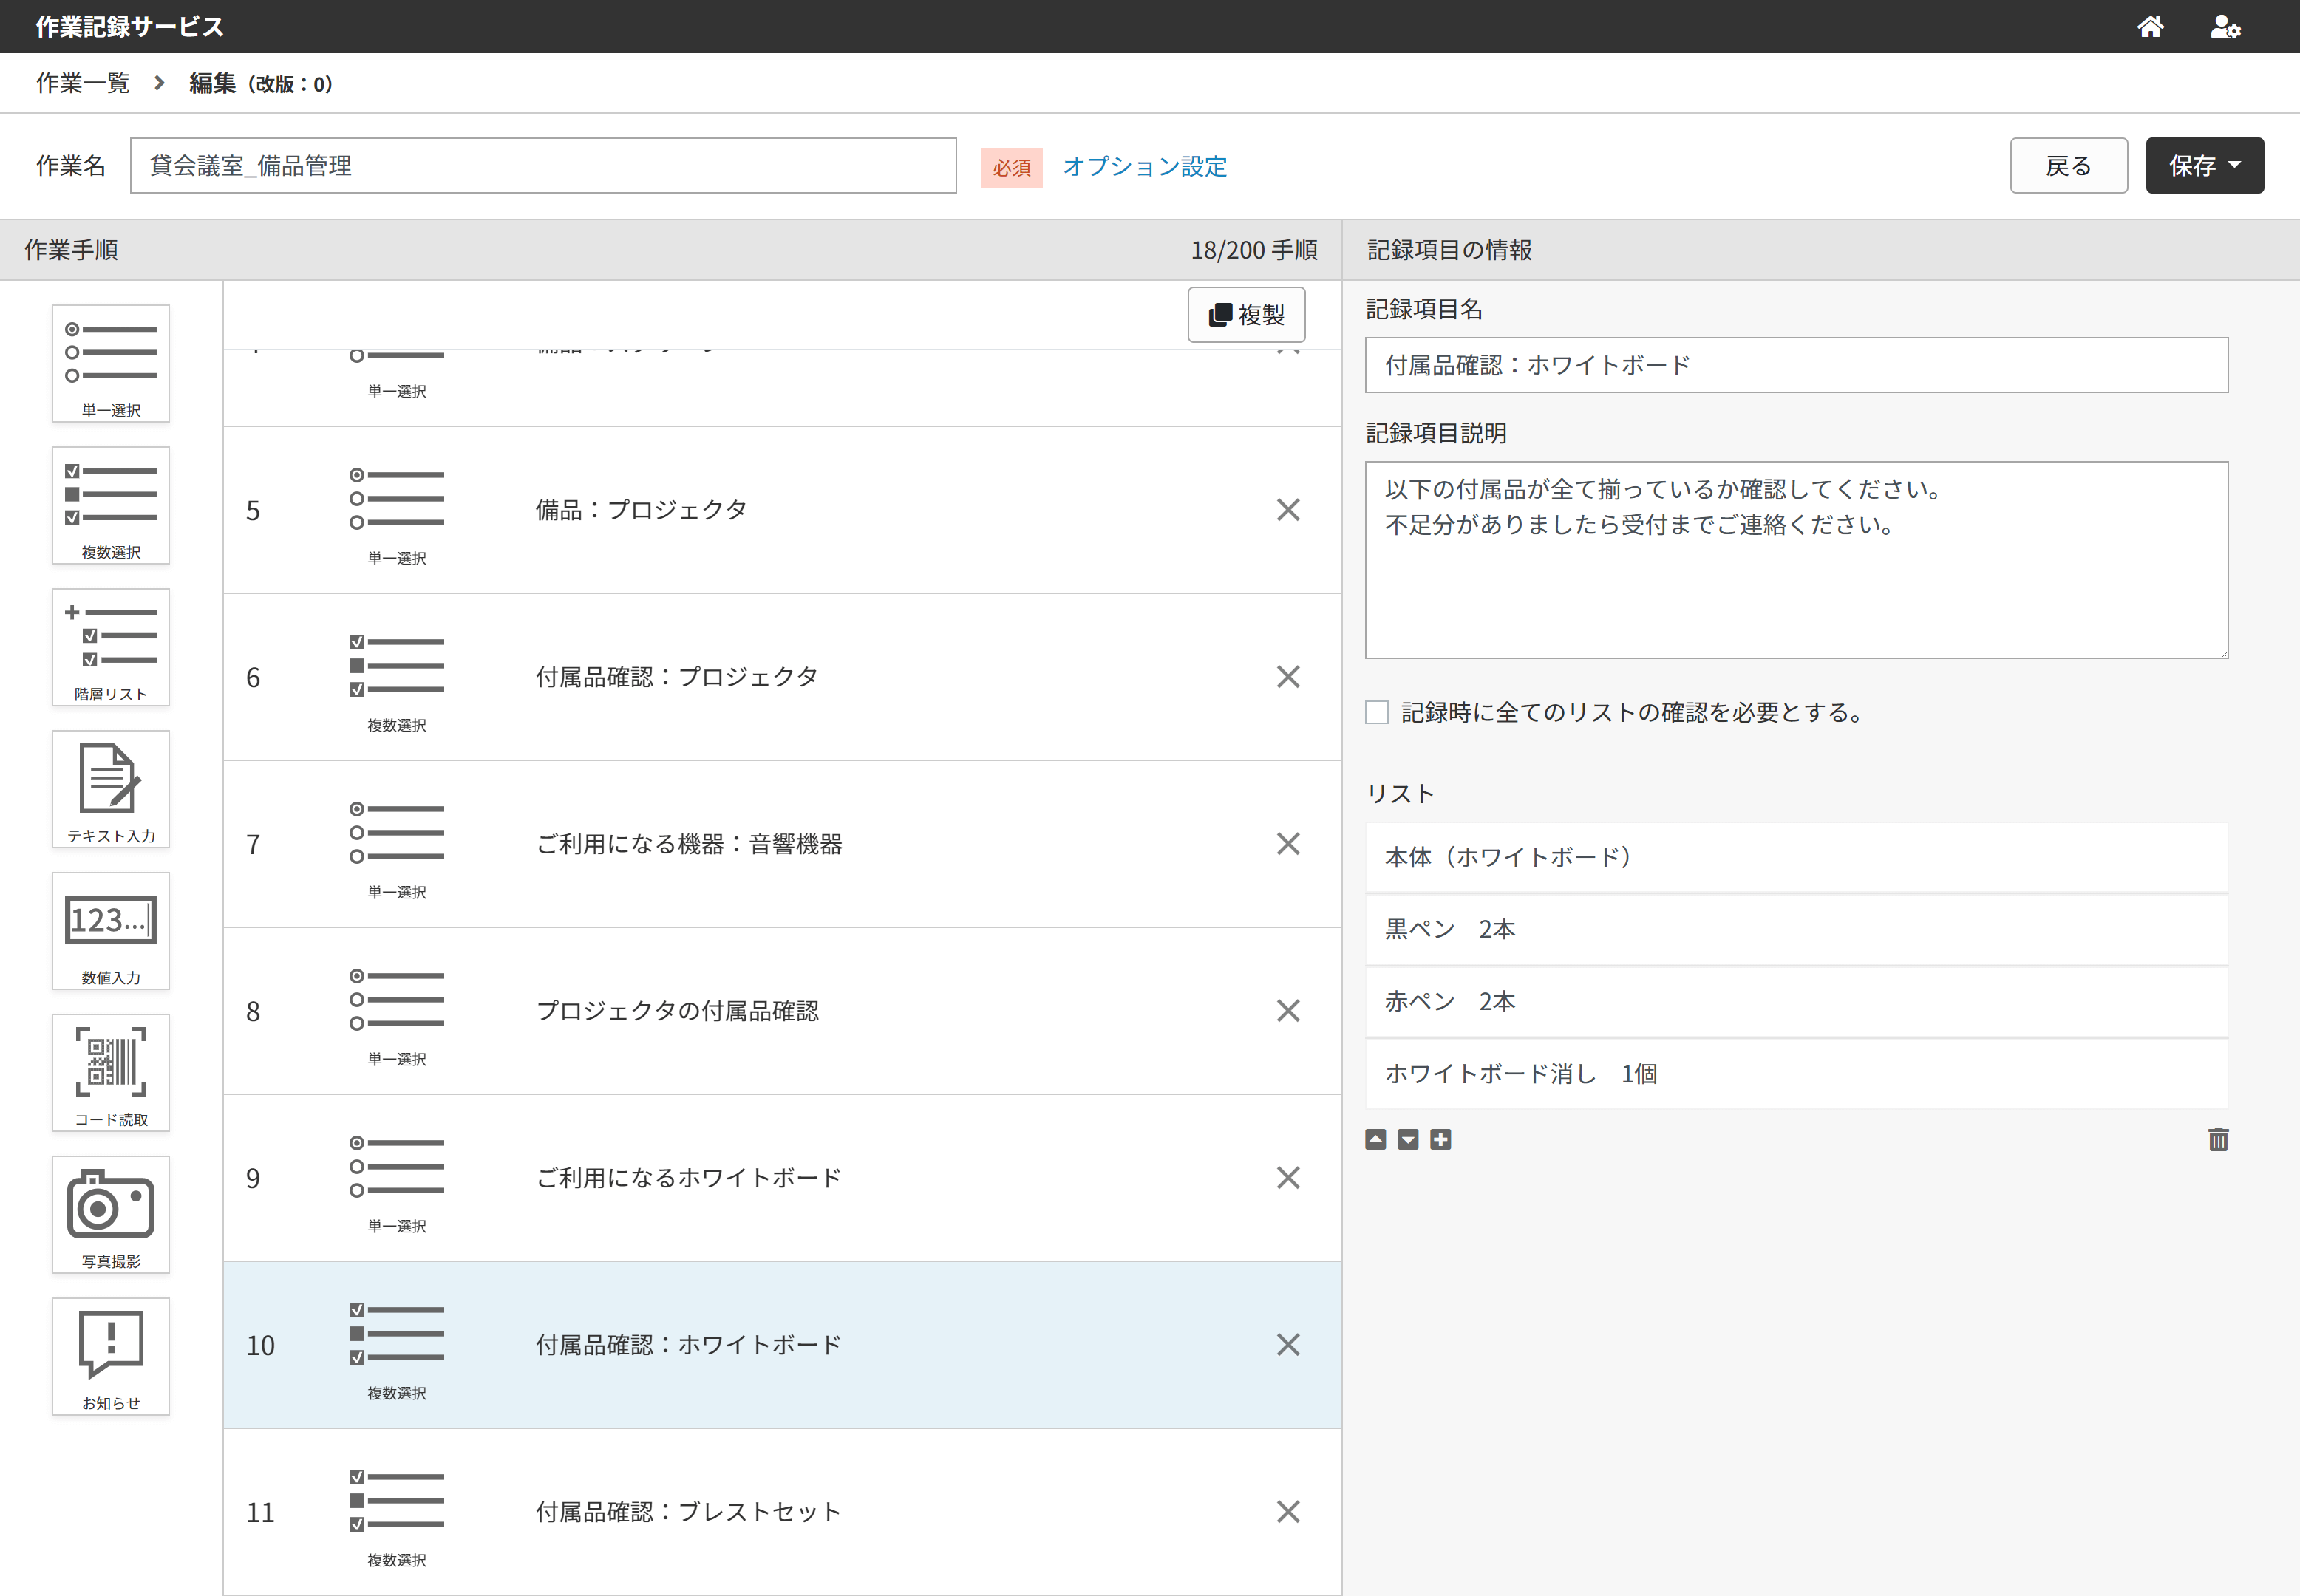Add a new list item plus icon
This screenshot has height=1596, width=2300.
coord(1440,1140)
